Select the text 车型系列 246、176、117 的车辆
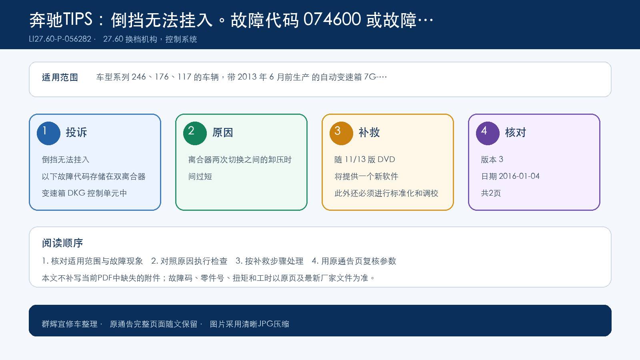 pos(158,77)
